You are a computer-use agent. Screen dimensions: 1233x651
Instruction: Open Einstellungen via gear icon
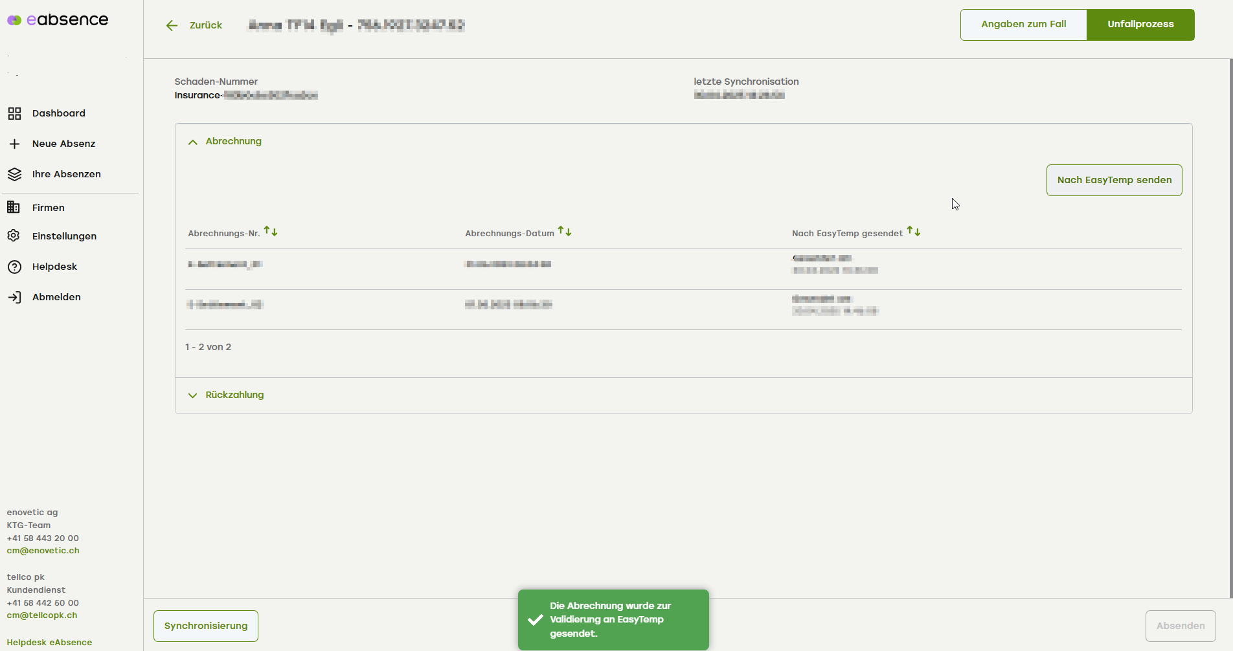pyautogui.click(x=14, y=236)
